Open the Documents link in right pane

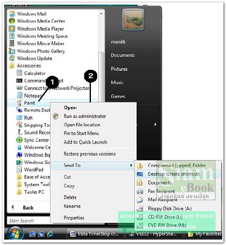click(x=123, y=55)
